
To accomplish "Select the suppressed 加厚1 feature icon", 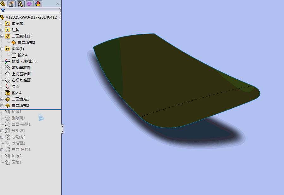I will pos(8,112).
